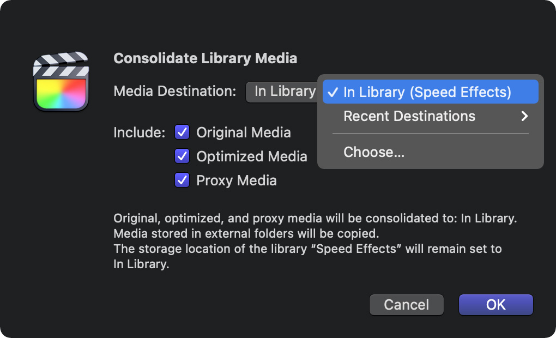
Task: Click the Consolidate Library Media title
Action: pyautogui.click(x=206, y=58)
